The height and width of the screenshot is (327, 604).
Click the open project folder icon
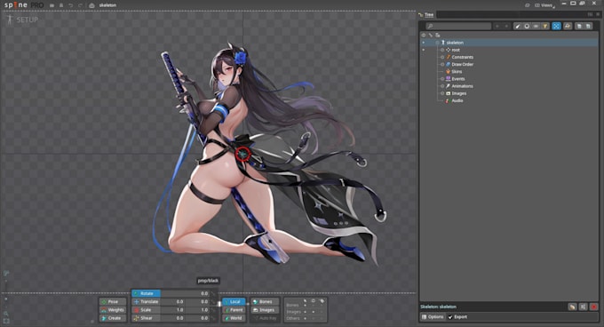(x=52, y=5)
